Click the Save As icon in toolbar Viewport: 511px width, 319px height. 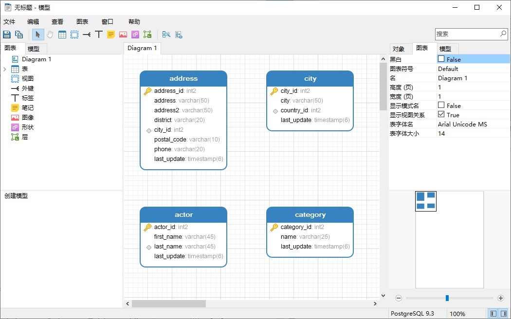19,34
